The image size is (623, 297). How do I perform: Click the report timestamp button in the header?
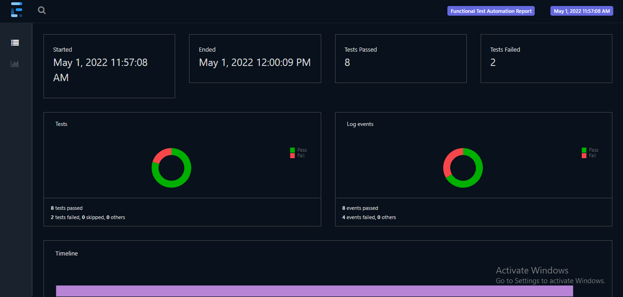(x=581, y=11)
